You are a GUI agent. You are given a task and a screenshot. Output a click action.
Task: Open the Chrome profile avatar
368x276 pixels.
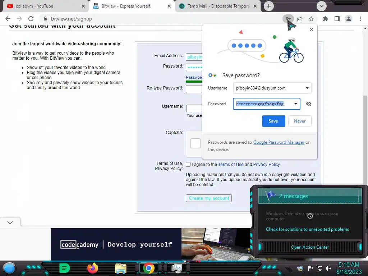[x=349, y=19]
